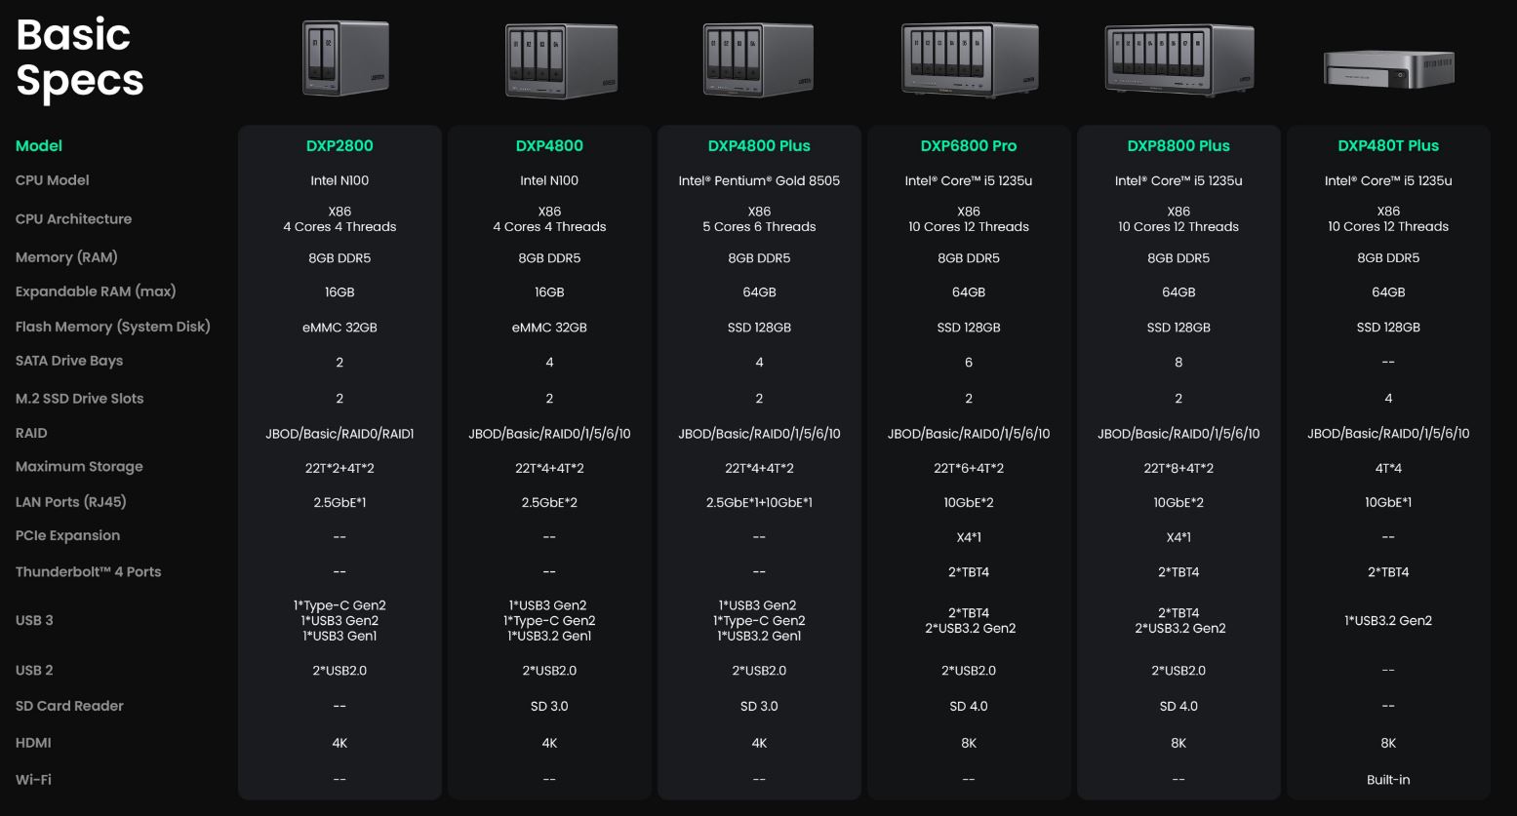This screenshot has width=1517, height=816.
Task: Click the Intel Pentium Gold 8505 cell
Action: [759, 180]
